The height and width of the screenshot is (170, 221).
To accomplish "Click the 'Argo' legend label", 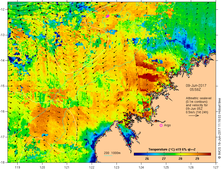I will 167,125.
